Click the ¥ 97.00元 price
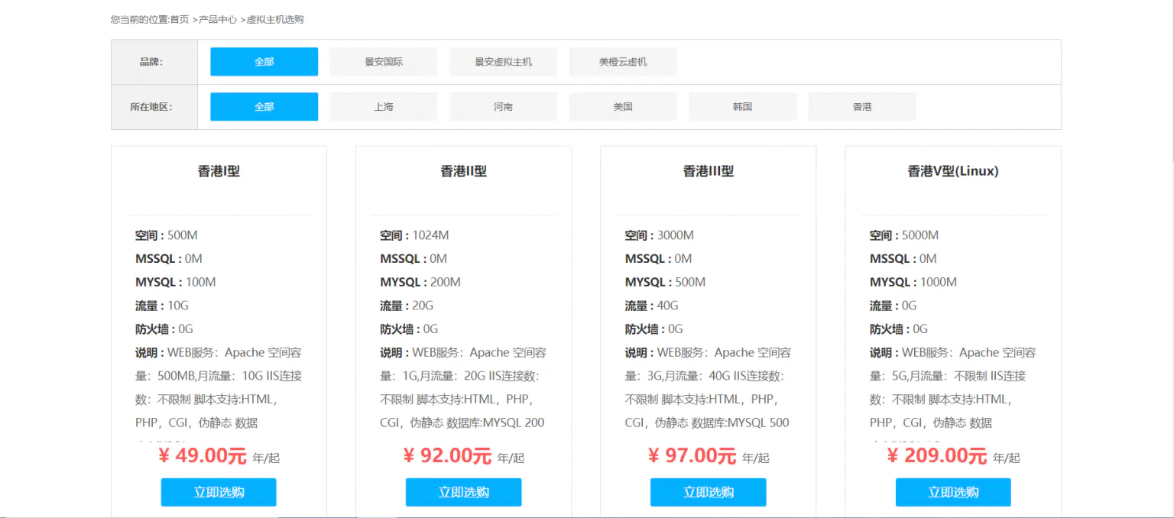The height and width of the screenshot is (518, 1174). pyautogui.click(x=692, y=456)
